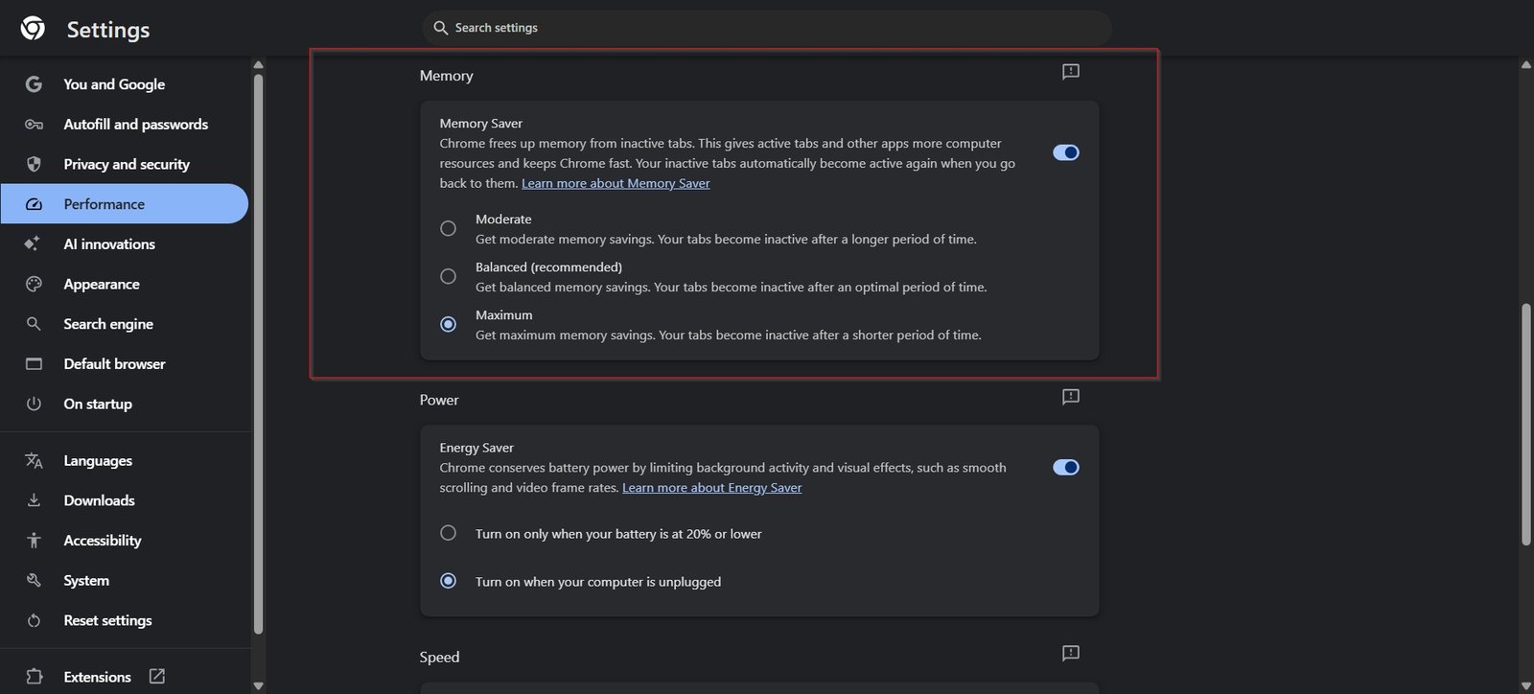The height and width of the screenshot is (694, 1534).
Task: Click the power icon for On startup
Action: [34, 404]
